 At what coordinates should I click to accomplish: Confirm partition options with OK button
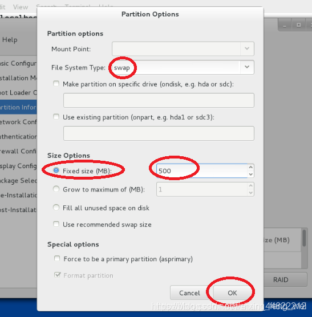click(x=232, y=292)
